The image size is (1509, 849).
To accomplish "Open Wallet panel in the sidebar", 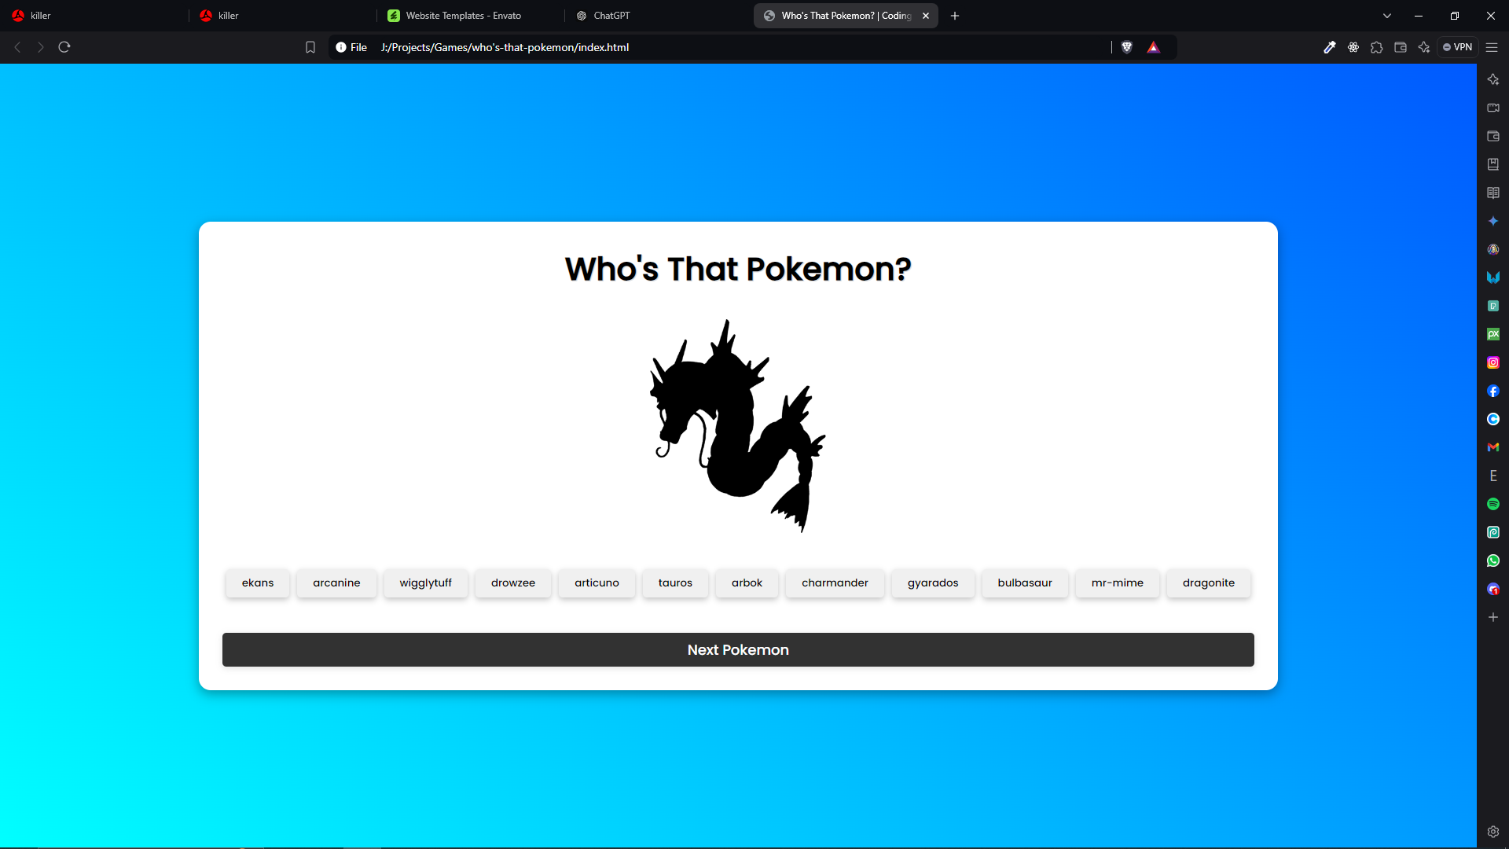I will point(1493,136).
